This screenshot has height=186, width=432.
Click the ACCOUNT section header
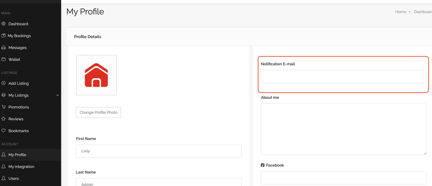pyautogui.click(x=10, y=144)
